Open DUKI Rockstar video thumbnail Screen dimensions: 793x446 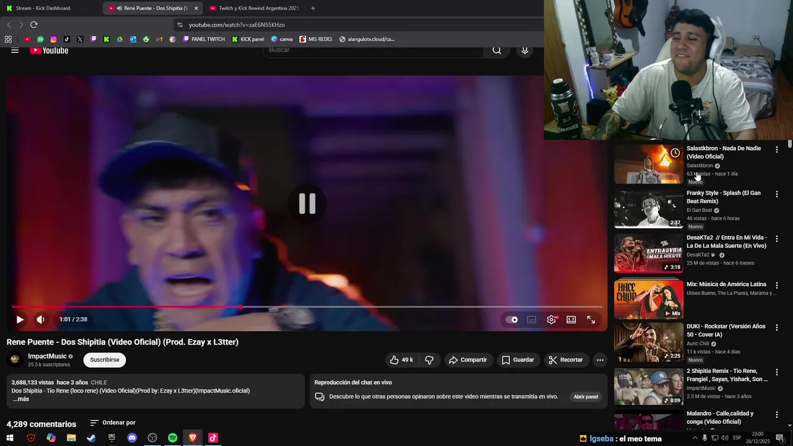tap(649, 342)
